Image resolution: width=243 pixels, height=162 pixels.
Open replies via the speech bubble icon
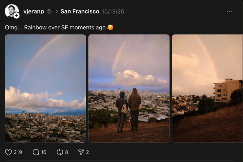tap(36, 152)
